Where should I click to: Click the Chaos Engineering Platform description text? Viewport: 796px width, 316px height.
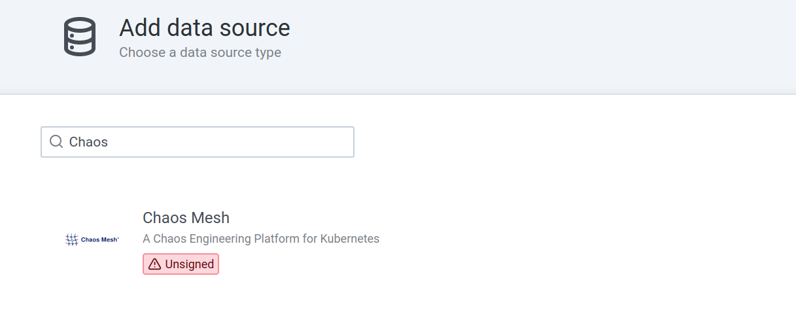click(261, 239)
